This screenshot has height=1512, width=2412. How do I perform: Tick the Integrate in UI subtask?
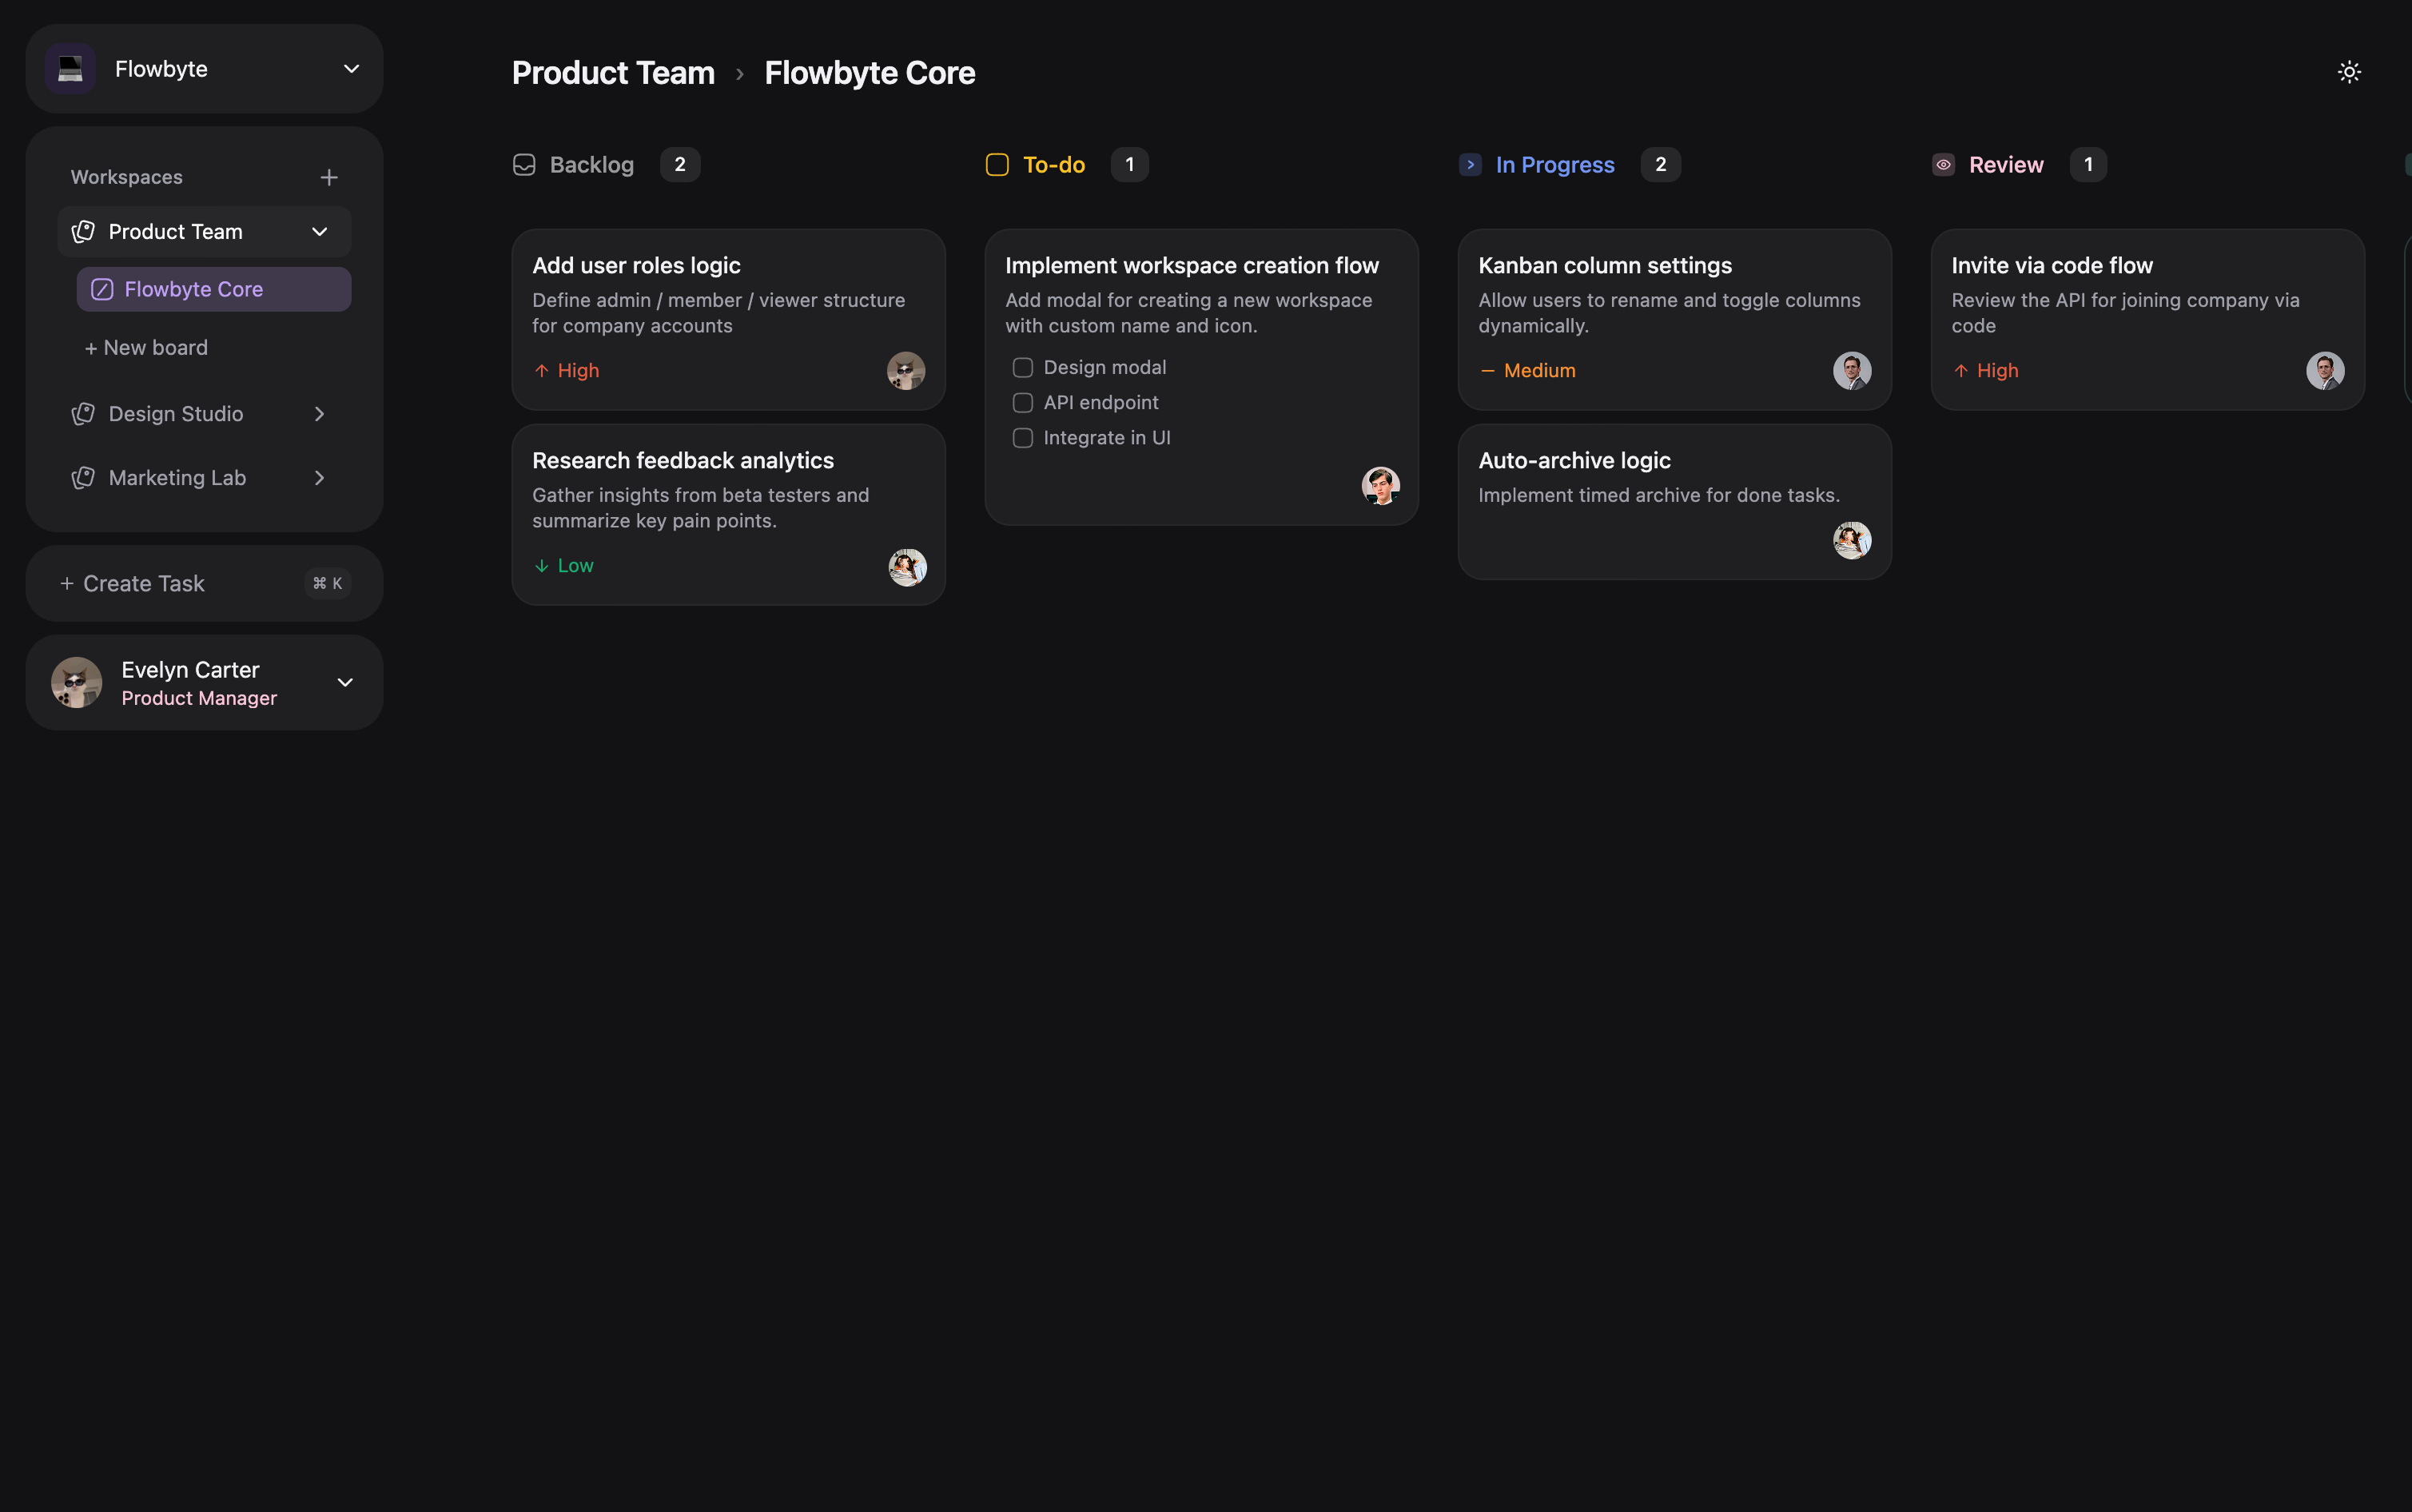pyautogui.click(x=1022, y=438)
